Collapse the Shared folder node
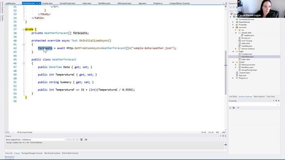 tap(233, 62)
